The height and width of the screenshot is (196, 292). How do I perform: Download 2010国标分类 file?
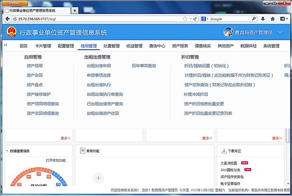[230, 170]
